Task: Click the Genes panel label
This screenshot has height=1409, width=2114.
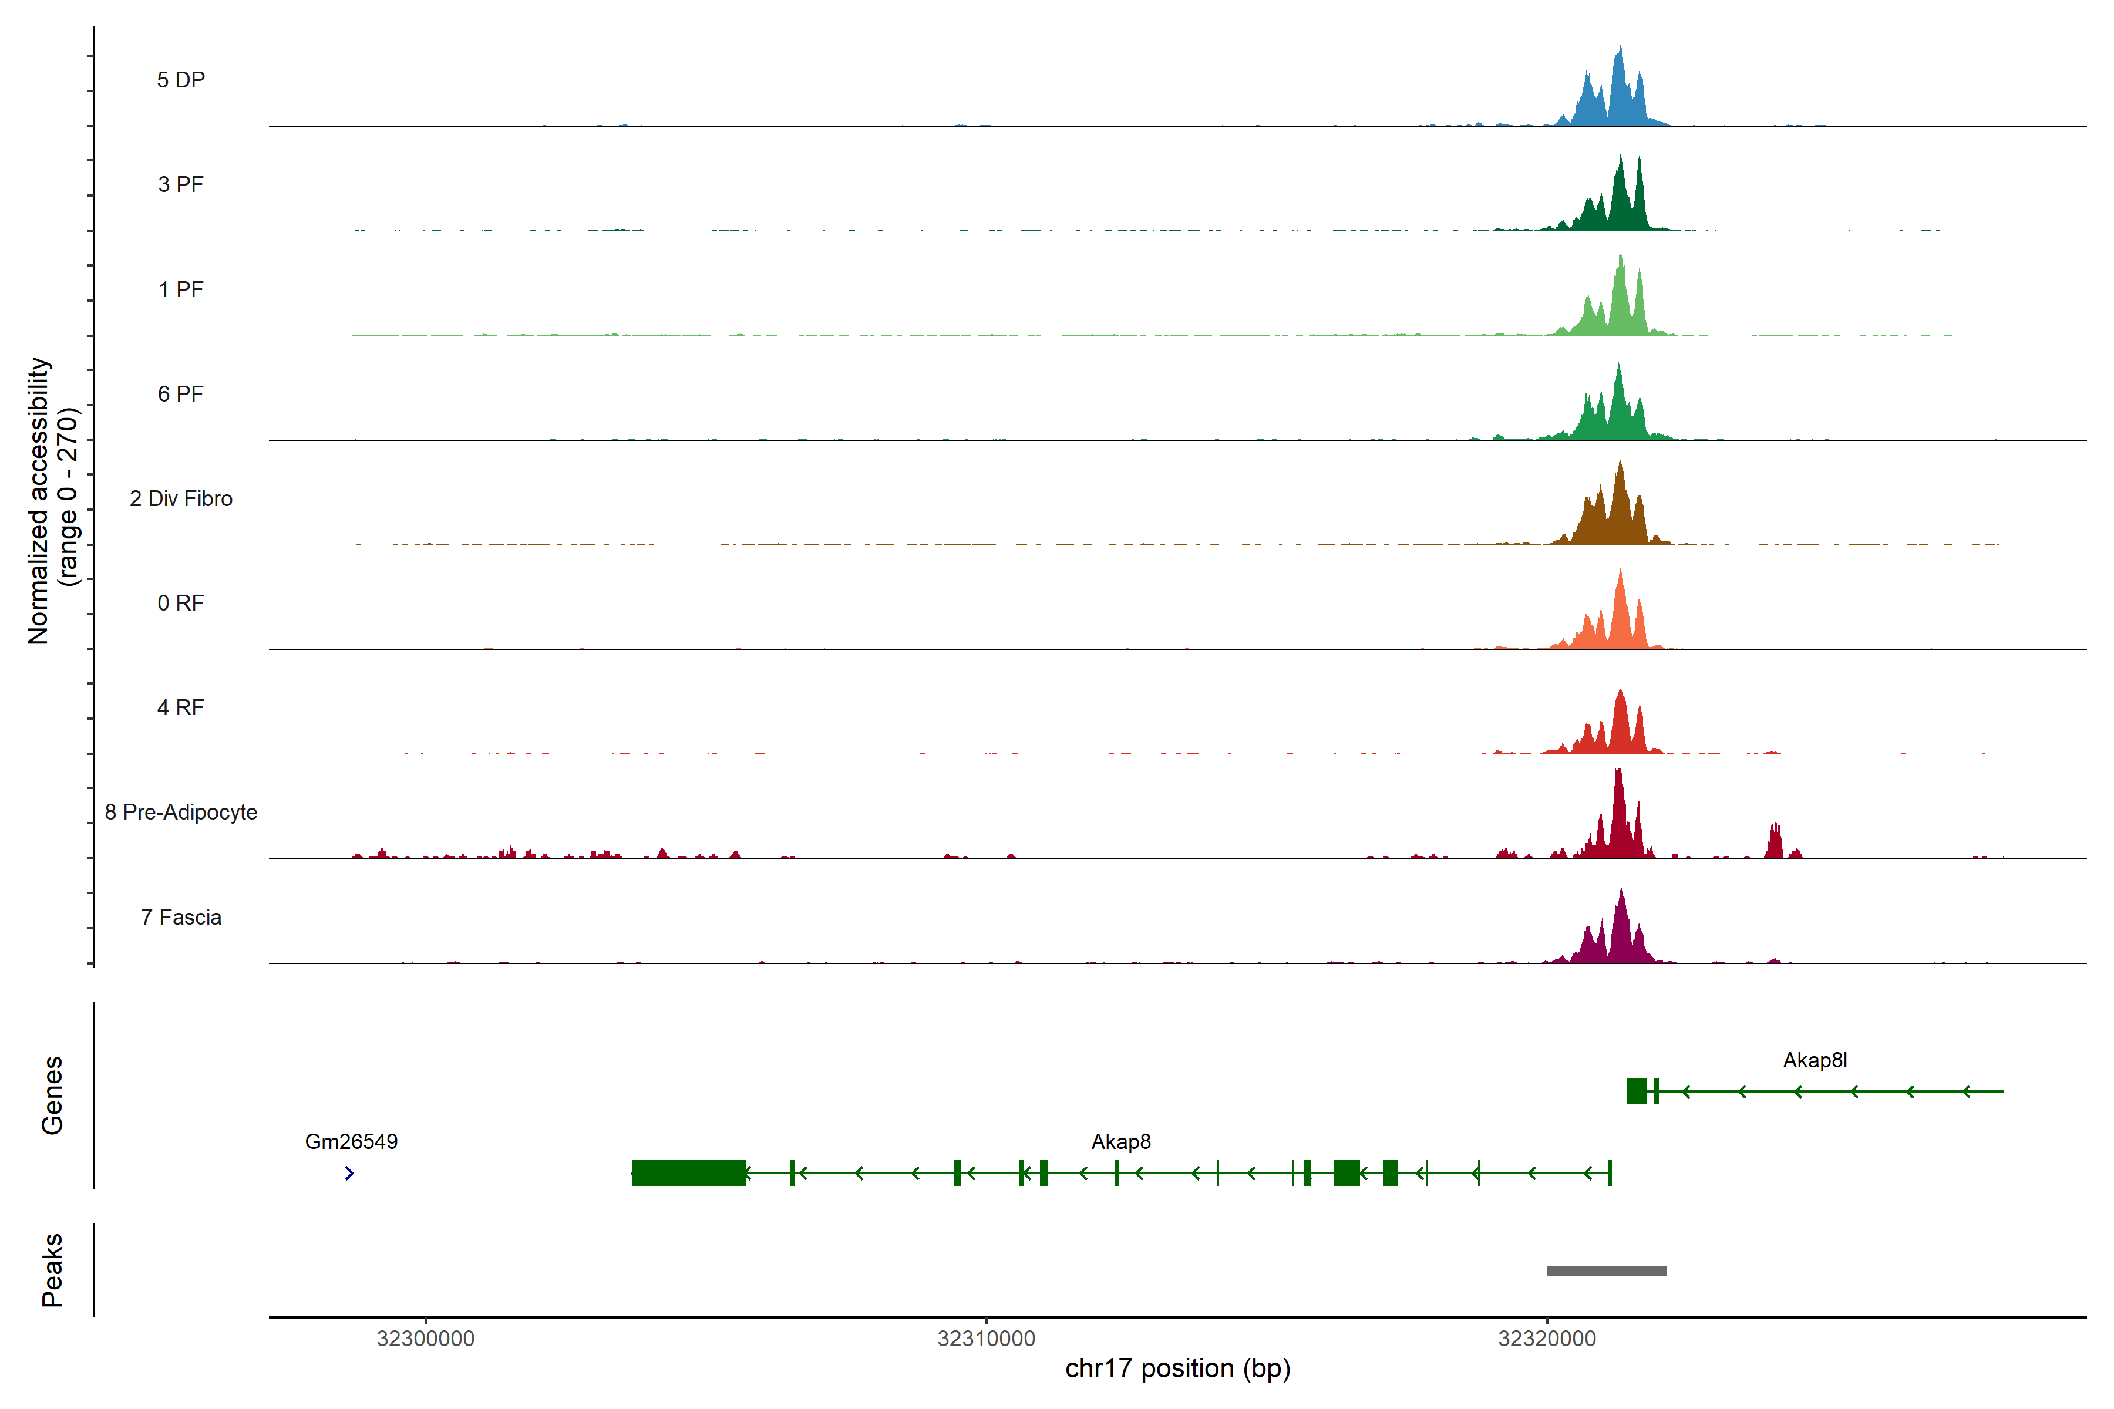Action: (x=52, y=1094)
